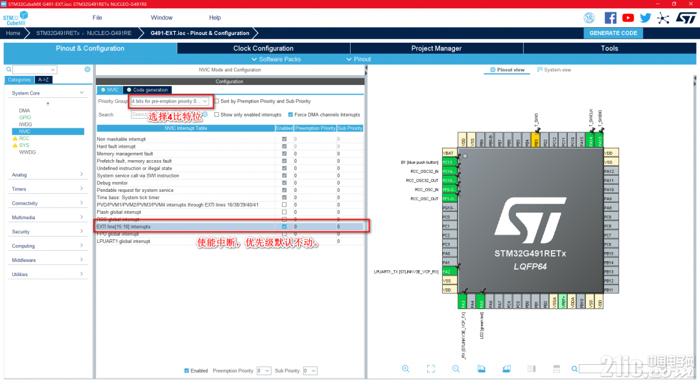Open ST Facebook page icon

tap(611, 18)
